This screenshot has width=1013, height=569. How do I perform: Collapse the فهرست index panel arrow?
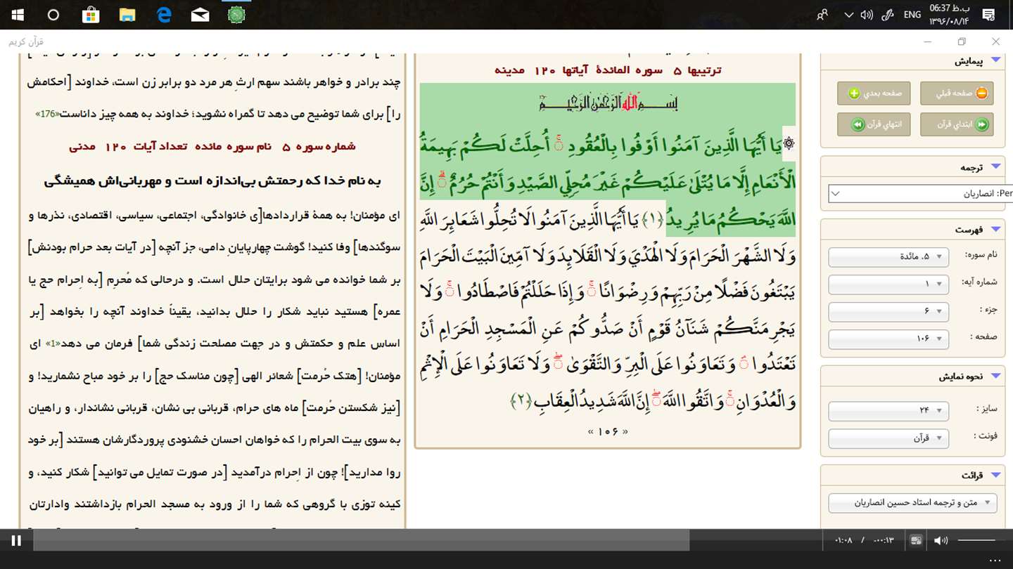[996, 229]
